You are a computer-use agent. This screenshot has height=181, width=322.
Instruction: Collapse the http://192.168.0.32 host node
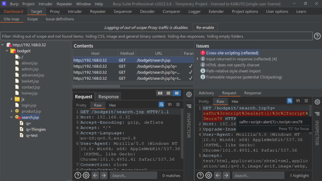(x=2, y=45)
